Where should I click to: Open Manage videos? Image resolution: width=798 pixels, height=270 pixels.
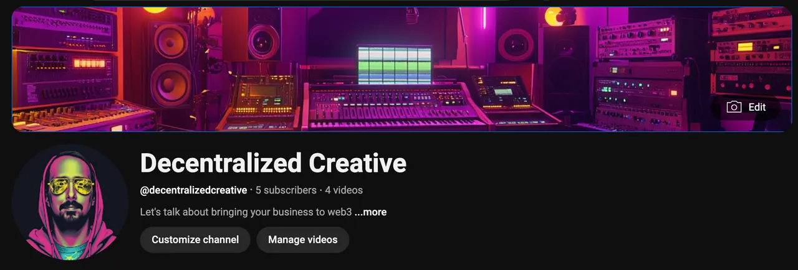(302, 240)
